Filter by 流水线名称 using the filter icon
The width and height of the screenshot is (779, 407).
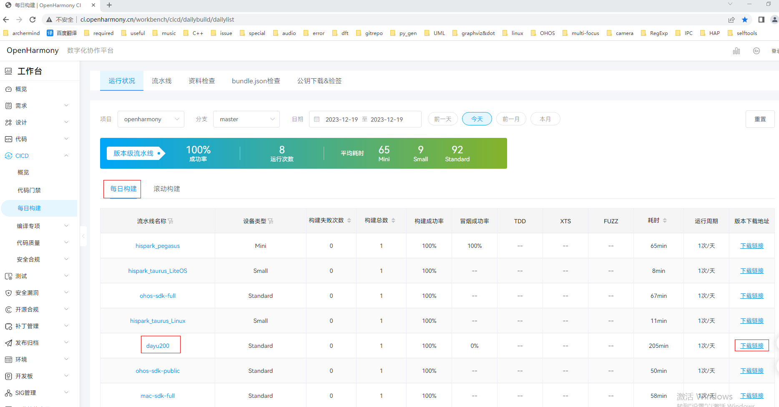pyautogui.click(x=171, y=221)
